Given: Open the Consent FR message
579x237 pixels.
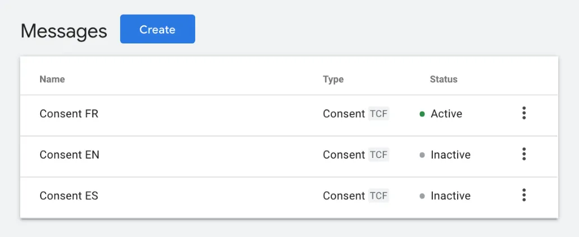Looking at the screenshot, I should point(69,114).
